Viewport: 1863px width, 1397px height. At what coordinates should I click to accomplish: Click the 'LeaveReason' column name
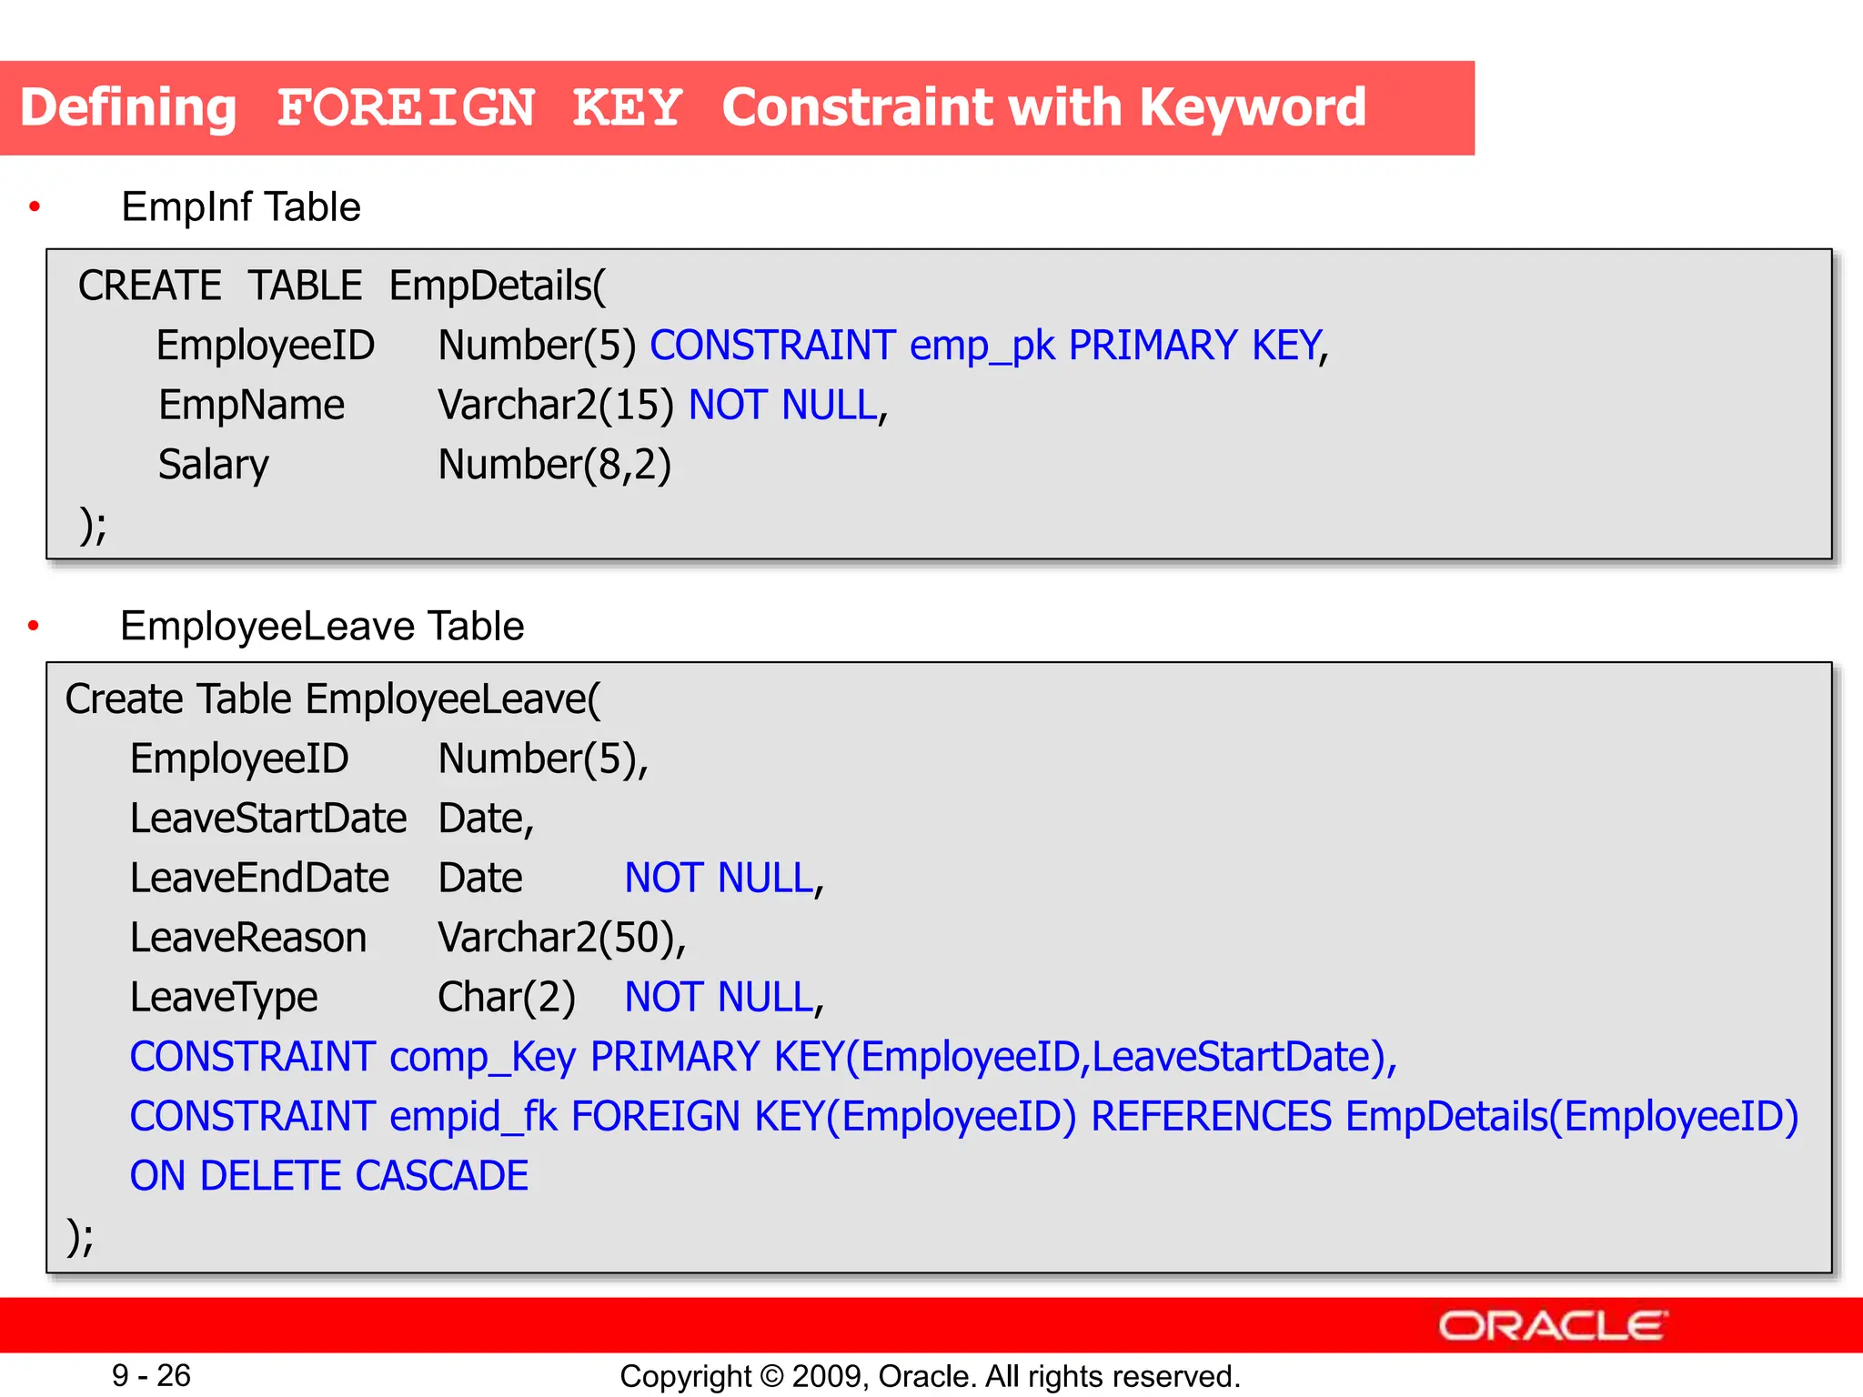click(x=248, y=938)
